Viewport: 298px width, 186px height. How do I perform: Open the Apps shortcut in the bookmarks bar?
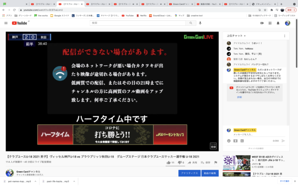tap(7, 16)
